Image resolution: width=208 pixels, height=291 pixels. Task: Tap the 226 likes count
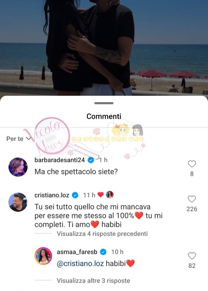click(192, 209)
